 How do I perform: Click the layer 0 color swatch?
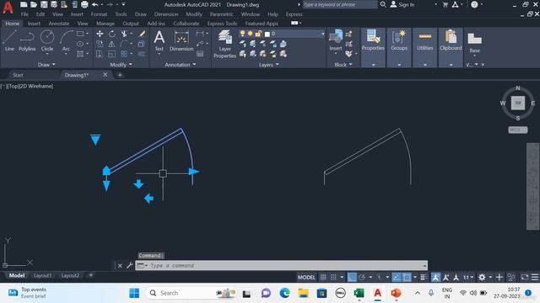(x=267, y=34)
